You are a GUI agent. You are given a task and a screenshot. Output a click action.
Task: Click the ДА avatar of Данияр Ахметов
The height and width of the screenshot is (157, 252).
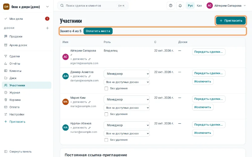tap(66, 76)
